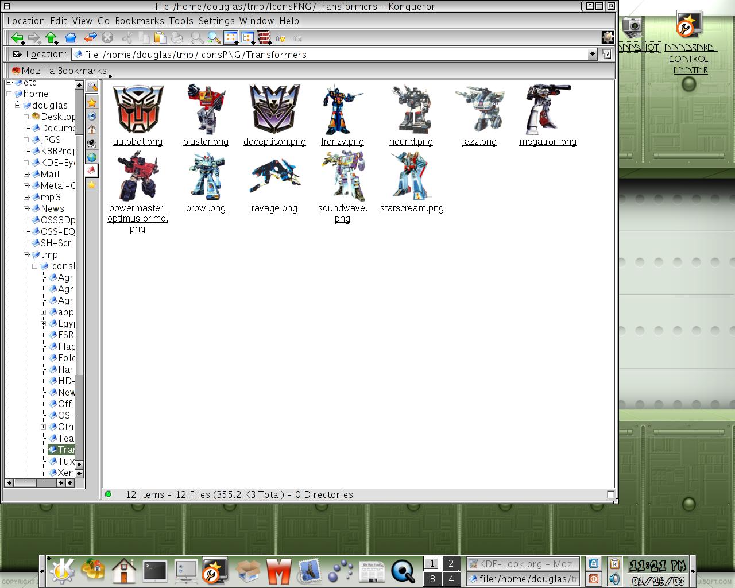Viewport: 735px width, 588px height.
Task: Go to the location with the Go button
Action: pyautogui.click(x=607, y=54)
